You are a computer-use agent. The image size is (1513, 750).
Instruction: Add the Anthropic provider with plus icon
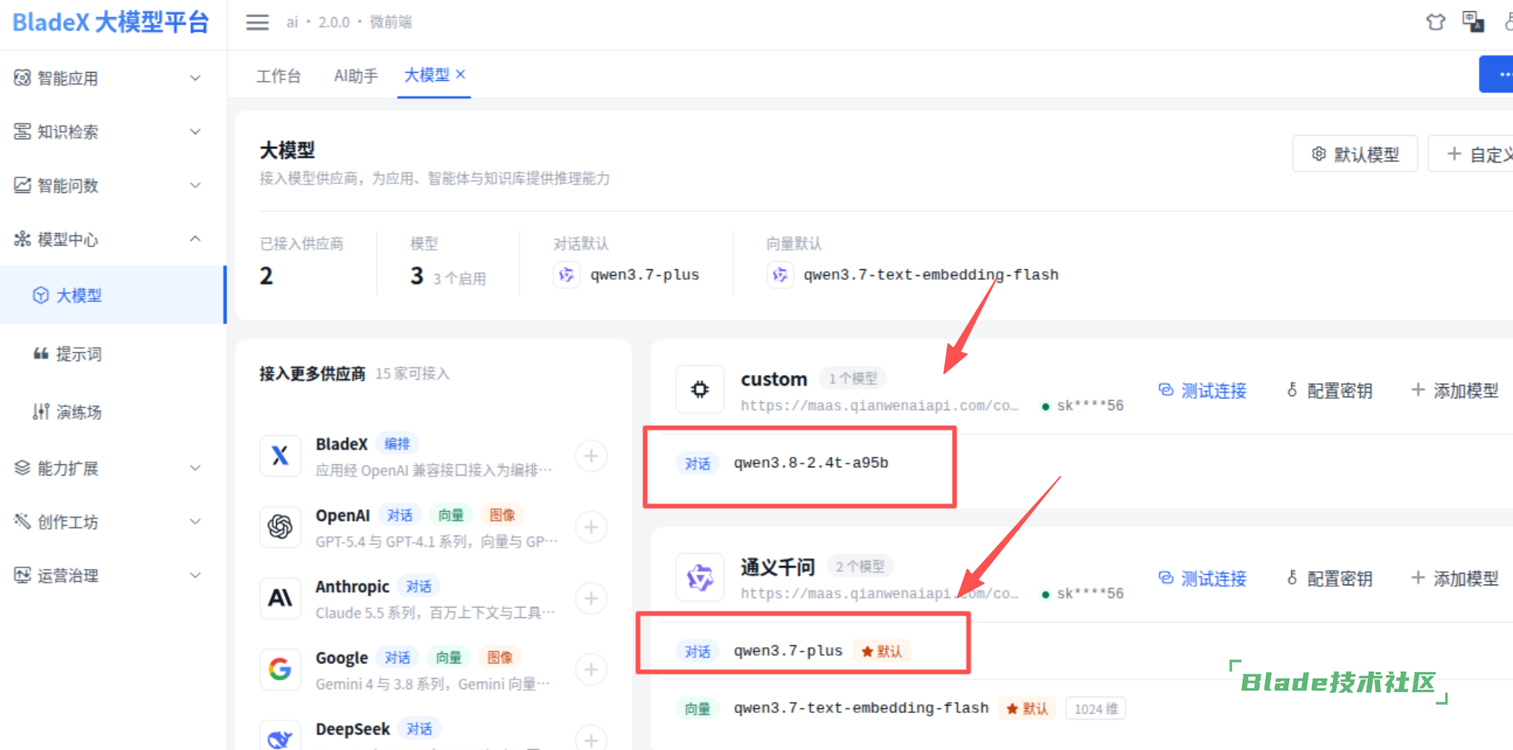tap(591, 598)
